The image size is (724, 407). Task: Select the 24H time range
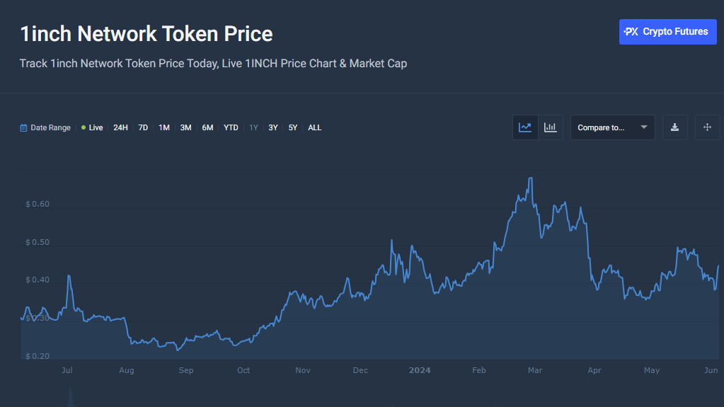click(120, 127)
